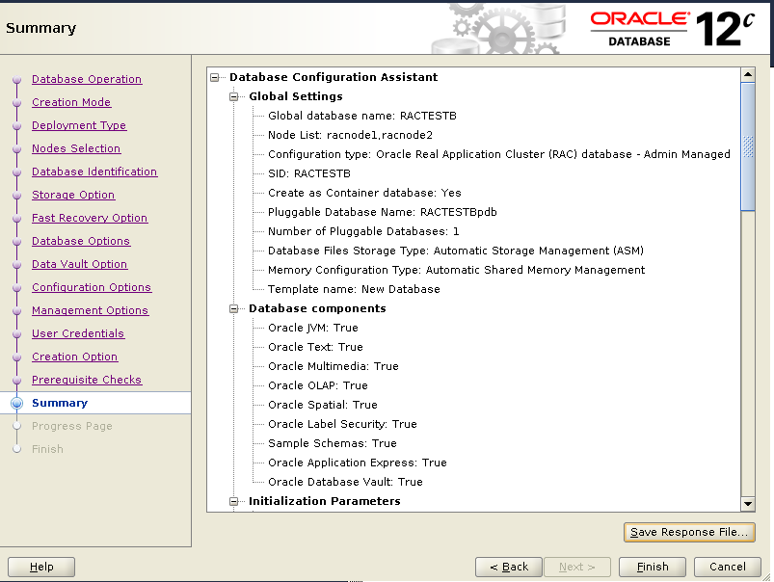Switch to the Storage Option step
Screen dimensions: 774x582
tap(73, 195)
